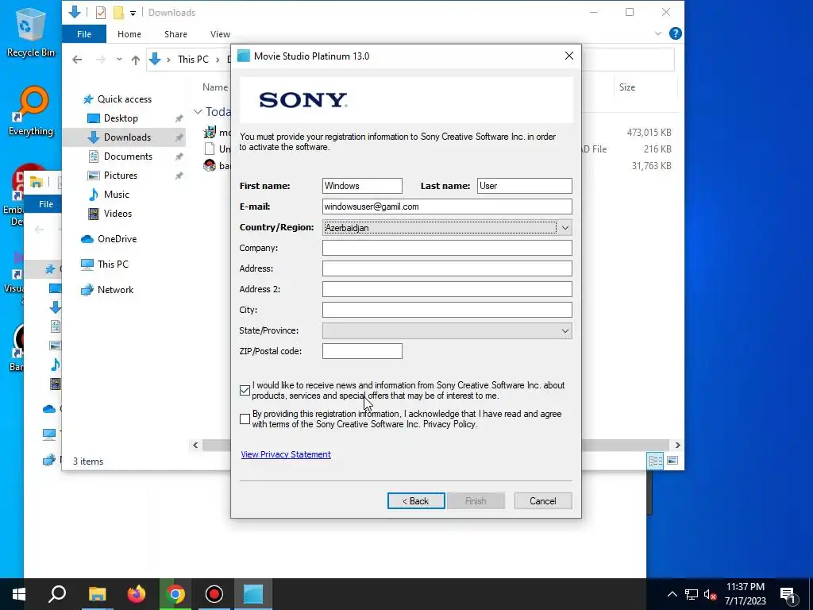Viewport: 813px width, 610px height.
Task: Click horizontal scrollbar right arrow
Action: (x=677, y=446)
